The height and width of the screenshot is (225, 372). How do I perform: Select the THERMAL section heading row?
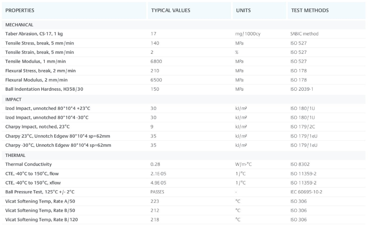click(x=15, y=155)
